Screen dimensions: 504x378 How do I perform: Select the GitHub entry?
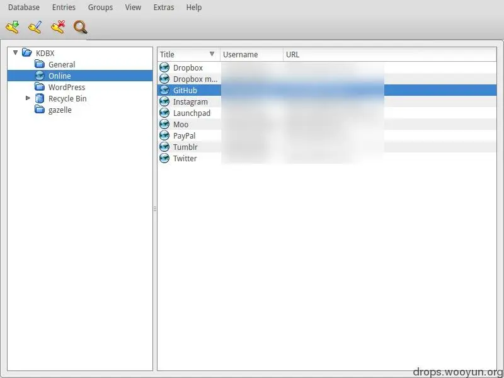pyautogui.click(x=327, y=90)
